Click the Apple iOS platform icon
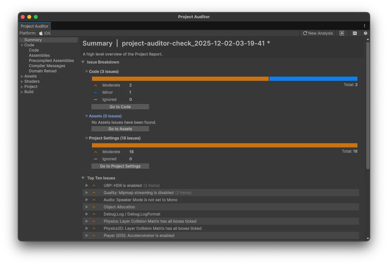Viewport: 388px width, 265px height. click(x=41, y=33)
